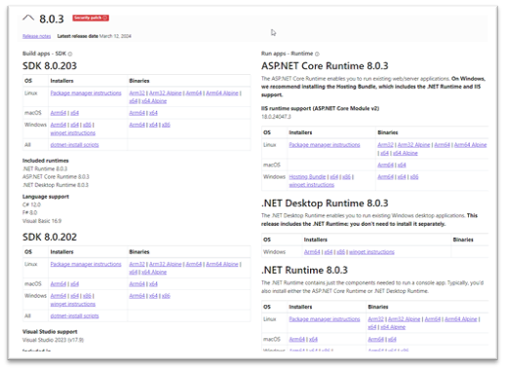This screenshot has width=505, height=370.
Task: Download .NET Runtime macOS Arm64 installer
Action: [x=297, y=339]
